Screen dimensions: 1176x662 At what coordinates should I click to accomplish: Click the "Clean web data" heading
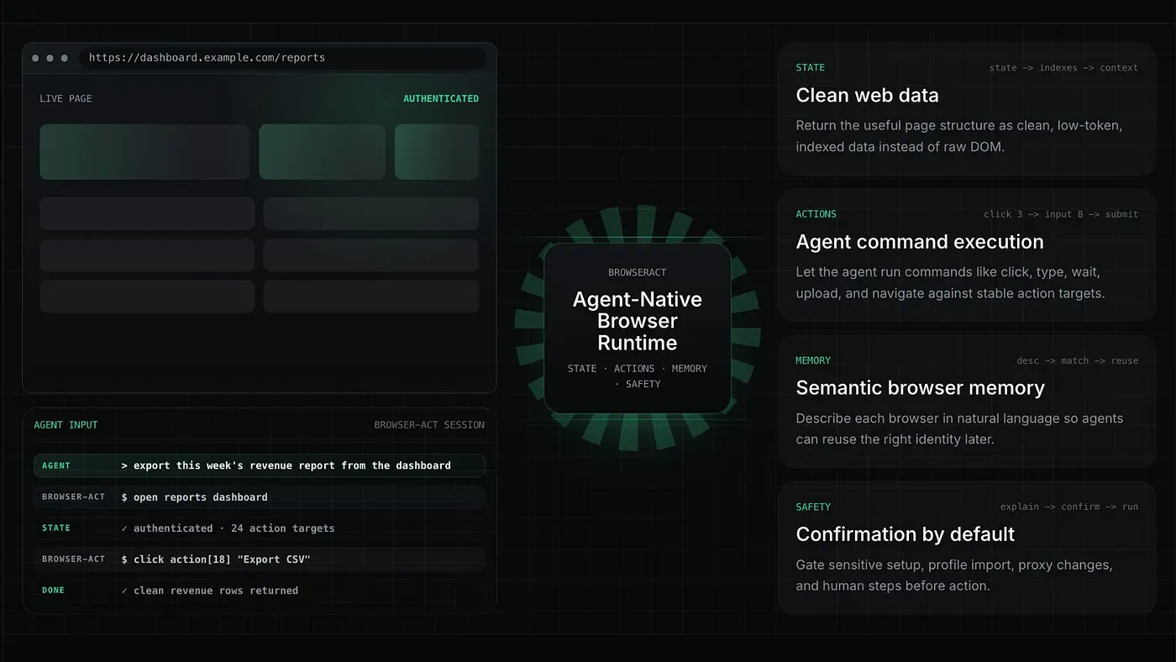click(867, 96)
